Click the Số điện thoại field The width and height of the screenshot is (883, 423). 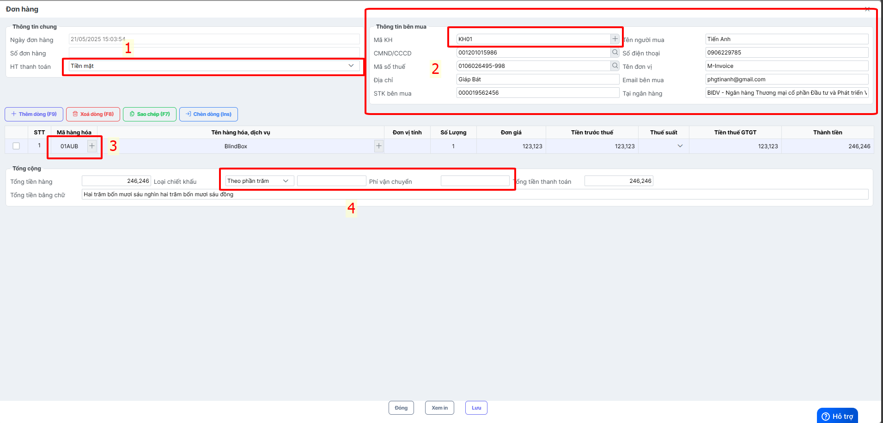787,53
